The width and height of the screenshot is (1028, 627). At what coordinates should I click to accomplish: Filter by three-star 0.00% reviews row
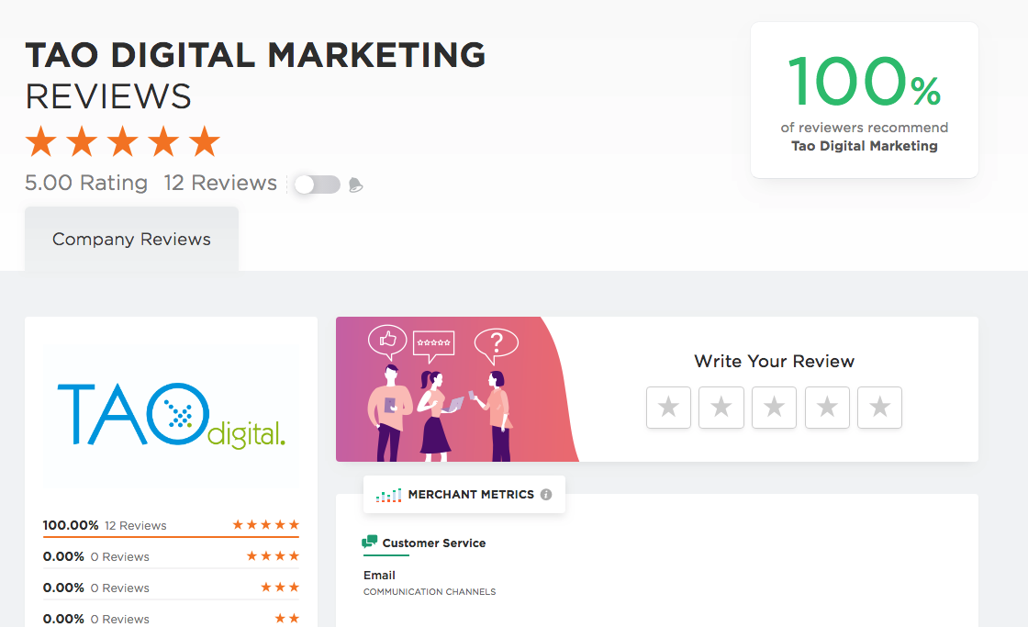(x=171, y=588)
